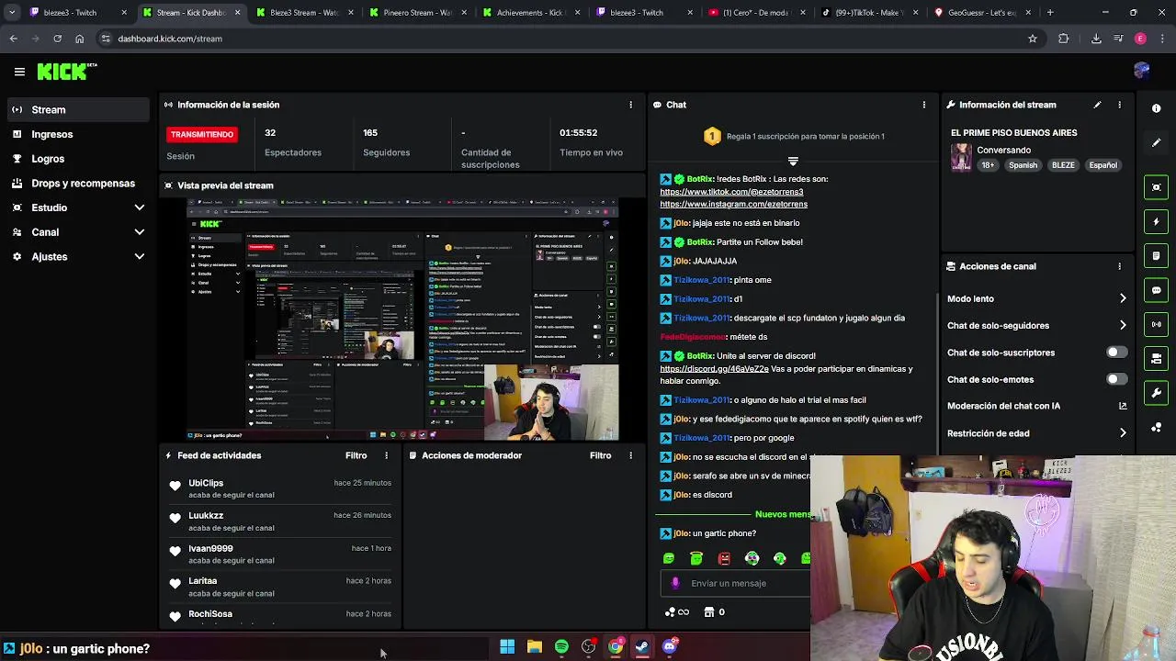Open the Chat panel three-dot menu
Viewport: 1176px width, 661px height.
[924, 105]
